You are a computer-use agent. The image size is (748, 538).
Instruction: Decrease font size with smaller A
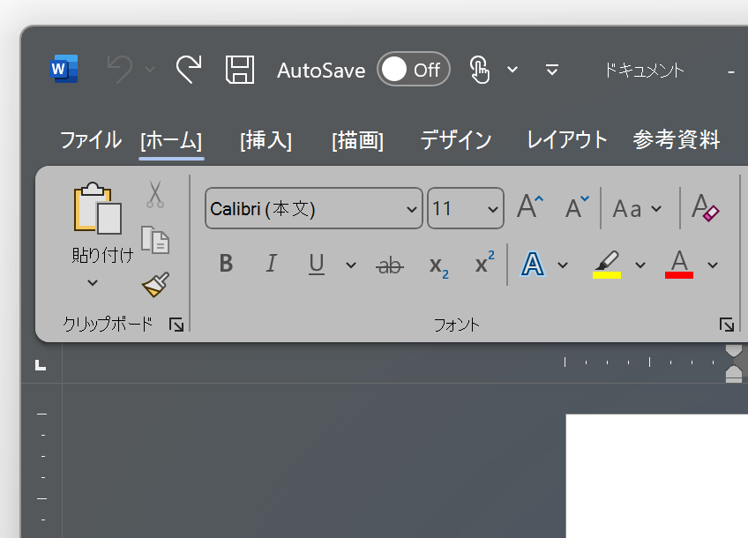point(577,206)
